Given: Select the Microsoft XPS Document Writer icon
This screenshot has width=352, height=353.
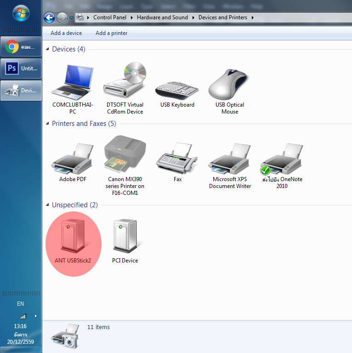Looking at the screenshot, I should pyautogui.click(x=229, y=159).
